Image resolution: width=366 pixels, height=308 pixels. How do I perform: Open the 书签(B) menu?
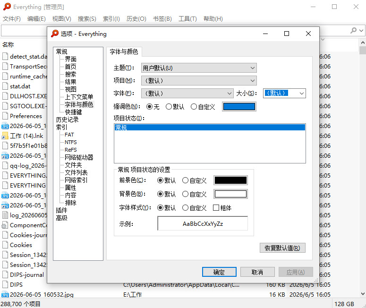162,19
